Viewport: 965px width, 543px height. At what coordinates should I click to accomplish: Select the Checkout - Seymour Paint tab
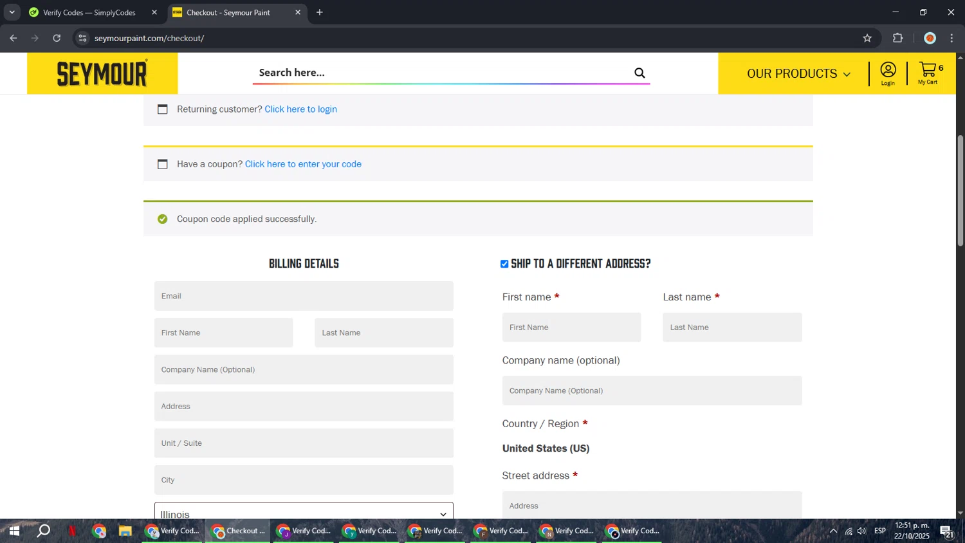coord(228,12)
